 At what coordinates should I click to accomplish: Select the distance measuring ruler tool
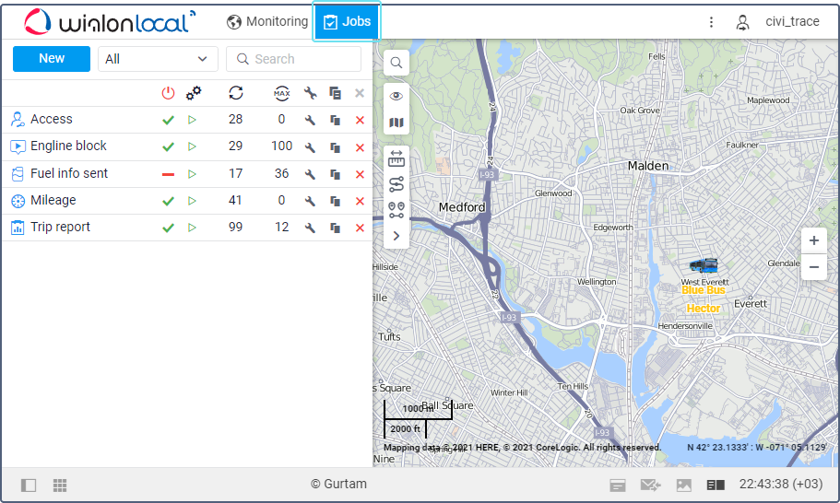[x=396, y=158]
